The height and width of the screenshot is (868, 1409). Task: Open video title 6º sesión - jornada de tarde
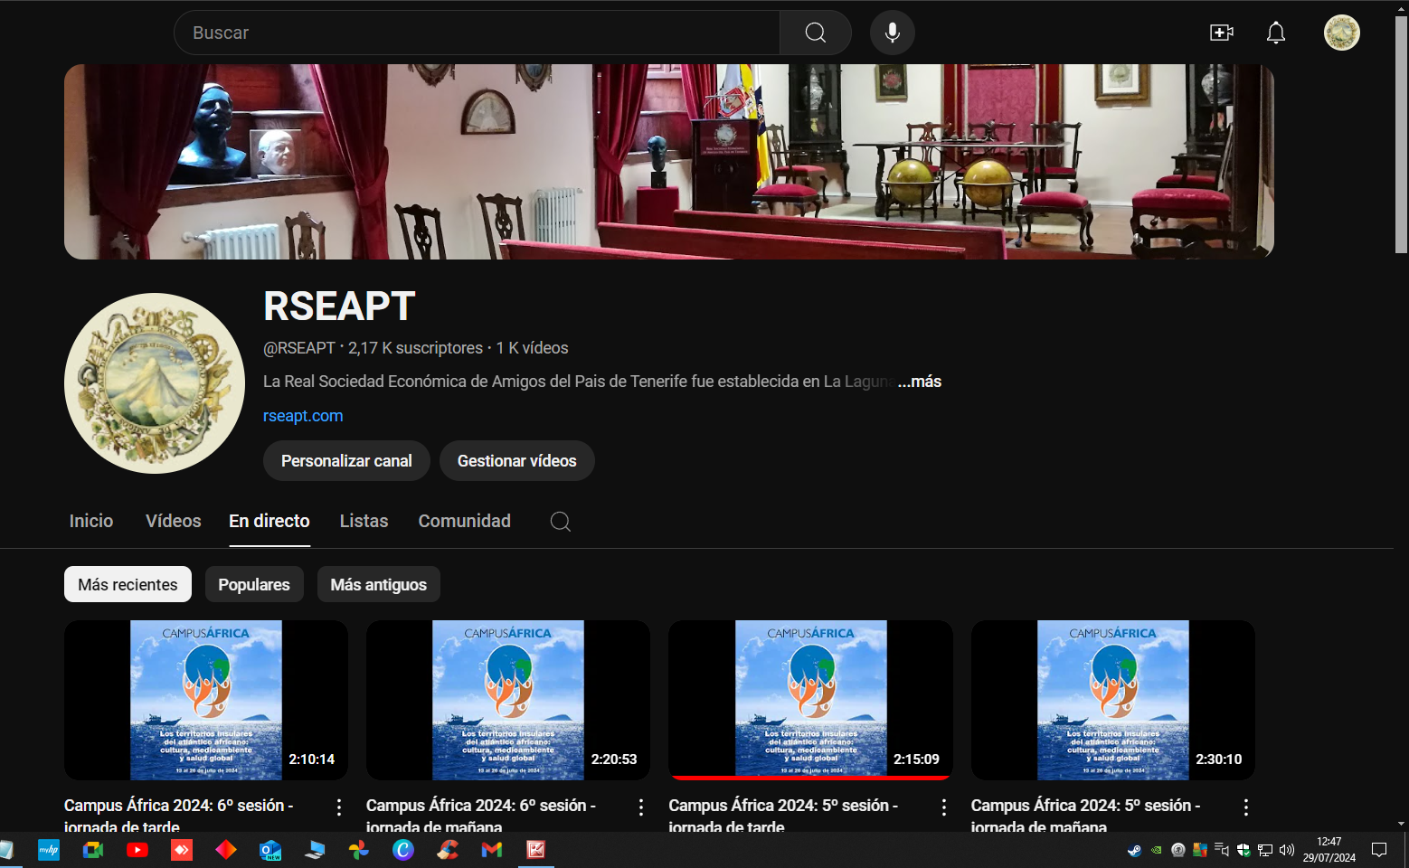click(179, 815)
